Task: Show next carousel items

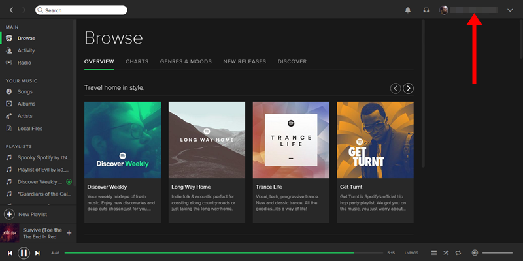Action: pos(408,89)
